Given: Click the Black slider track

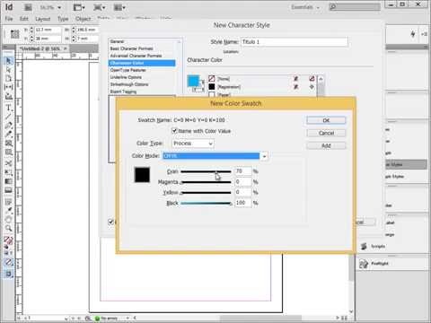Looking at the screenshot, I should [x=206, y=203].
